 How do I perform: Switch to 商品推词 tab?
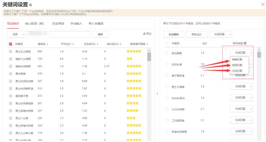coord(13,24)
